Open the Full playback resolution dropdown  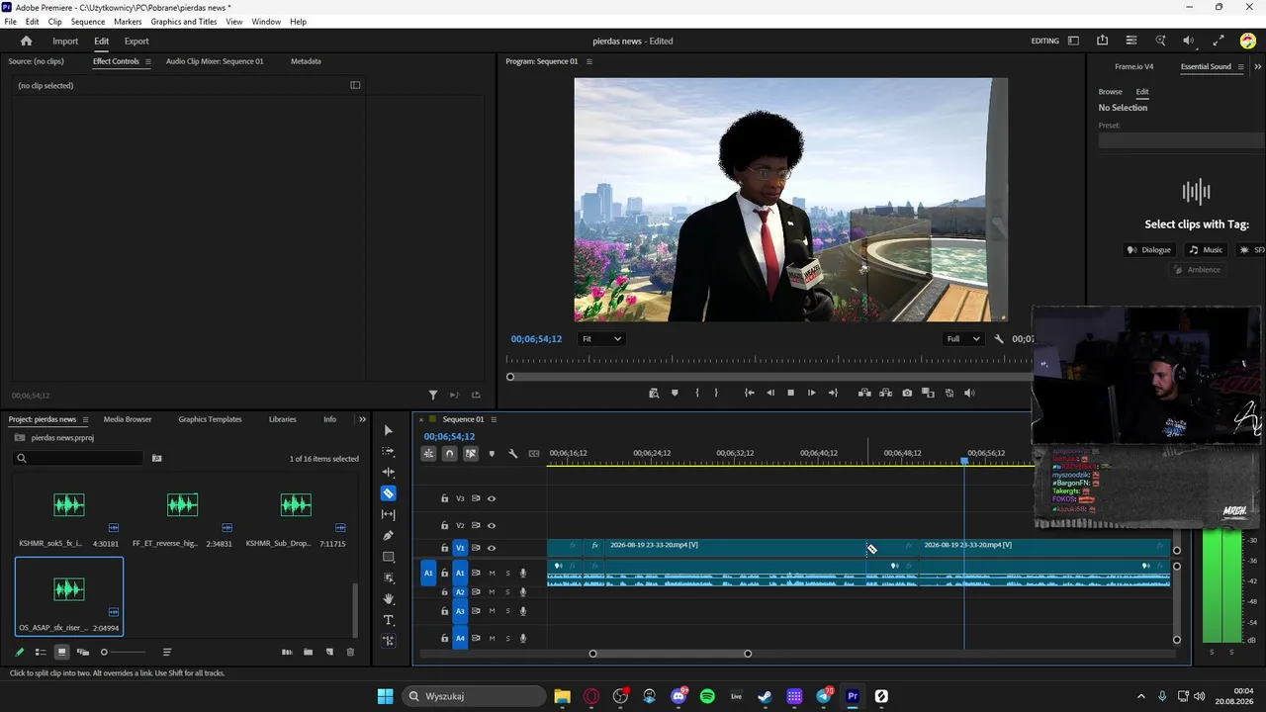[x=963, y=339]
